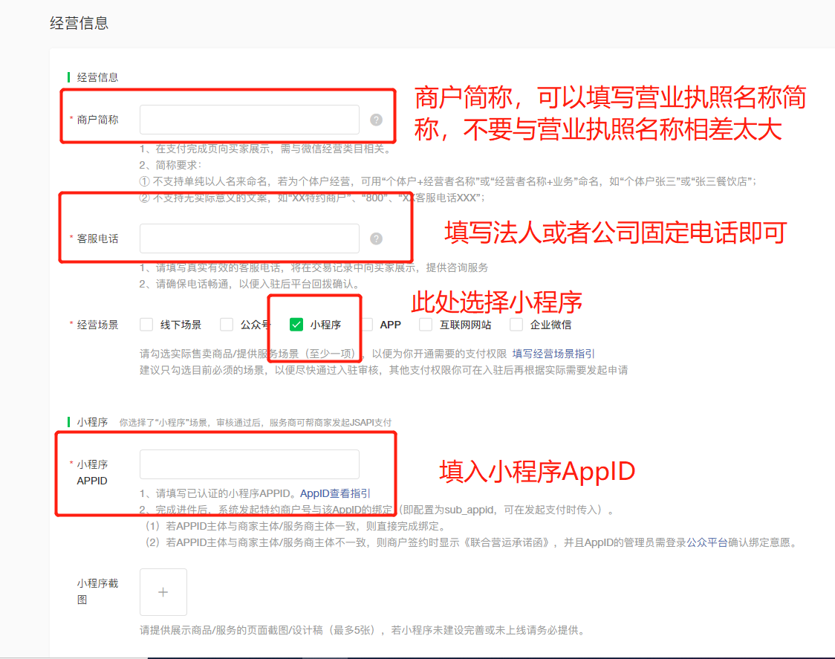Check the 互联网网站 checkbox
The width and height of the screenshot is (835, 659).
(426, 325)
